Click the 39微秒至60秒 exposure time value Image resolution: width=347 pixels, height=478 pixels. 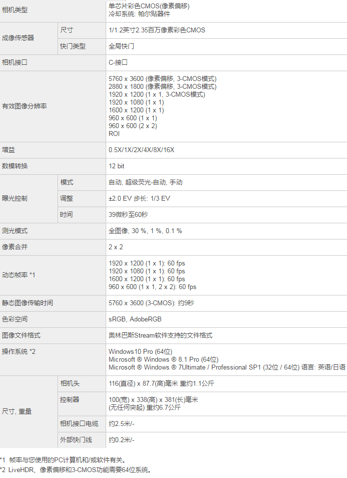(128, 214)
